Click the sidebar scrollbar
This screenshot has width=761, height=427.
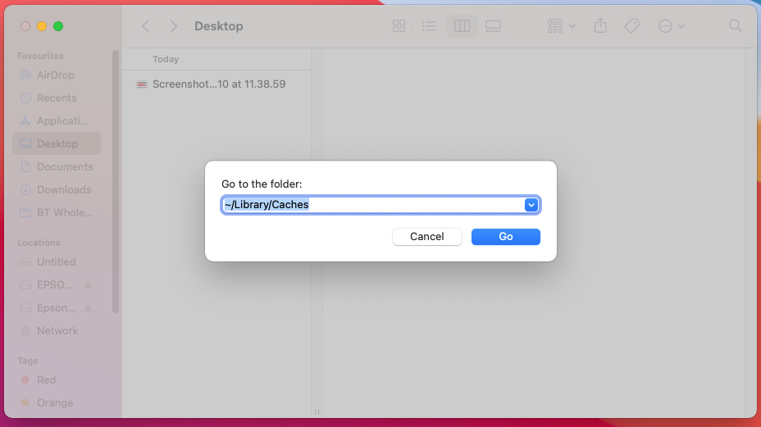(115, 182)
